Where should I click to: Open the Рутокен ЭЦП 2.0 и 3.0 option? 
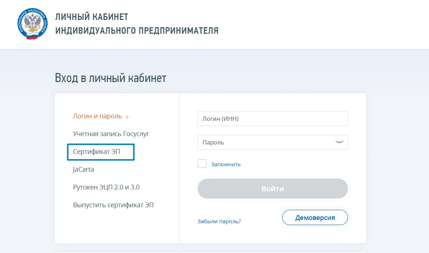(x=106, y=187)
